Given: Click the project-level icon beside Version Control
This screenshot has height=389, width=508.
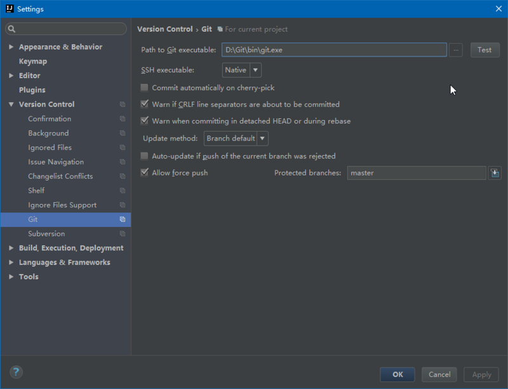Looking at the screenshot, I should [123, 104].
